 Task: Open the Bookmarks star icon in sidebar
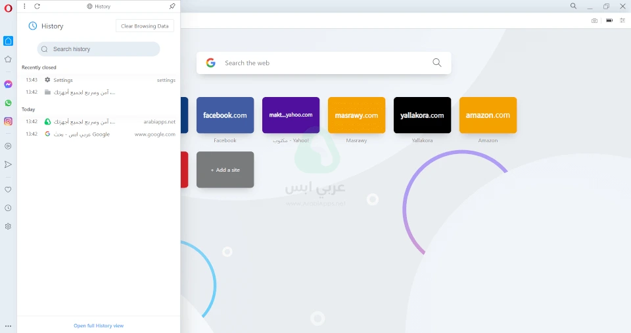tap(8, 60)
